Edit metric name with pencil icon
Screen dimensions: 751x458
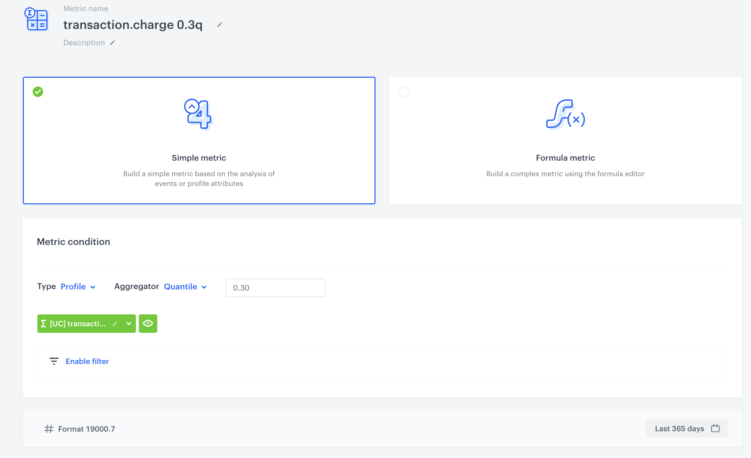pyautogui.click(x=220, y=25)
